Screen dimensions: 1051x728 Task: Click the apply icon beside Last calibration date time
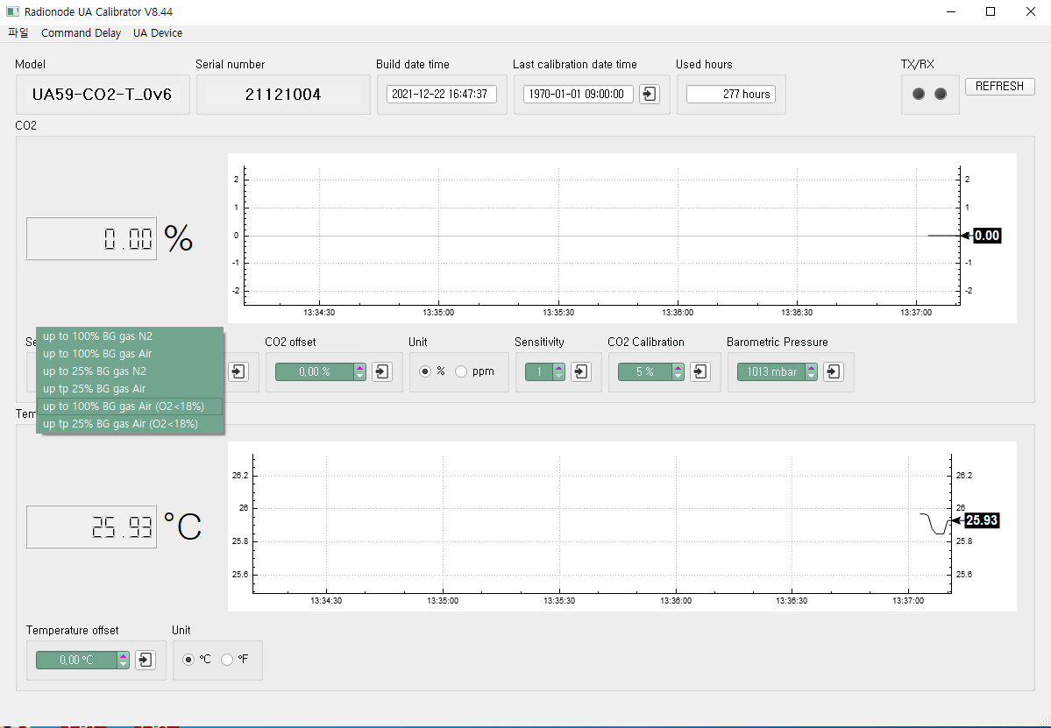coord(649,94)
